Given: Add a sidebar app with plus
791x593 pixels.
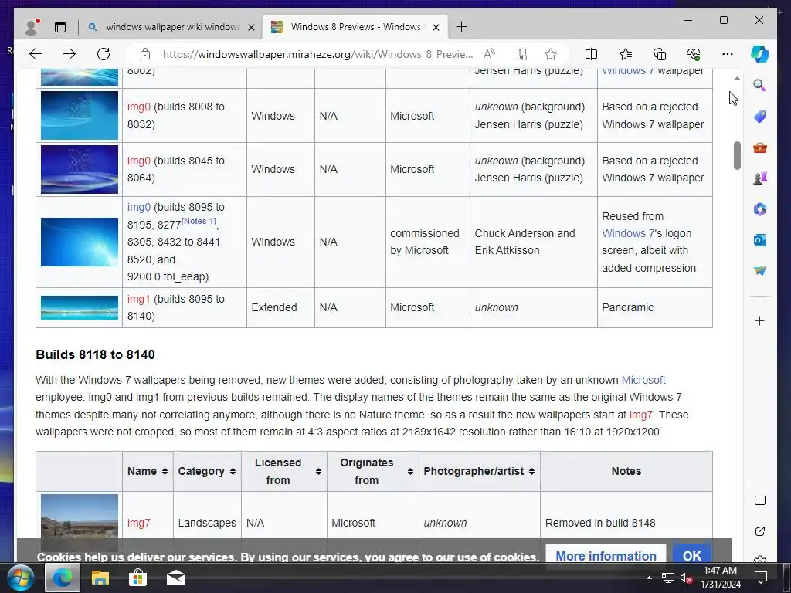Looking at the screenshot, I should (760, 320).
